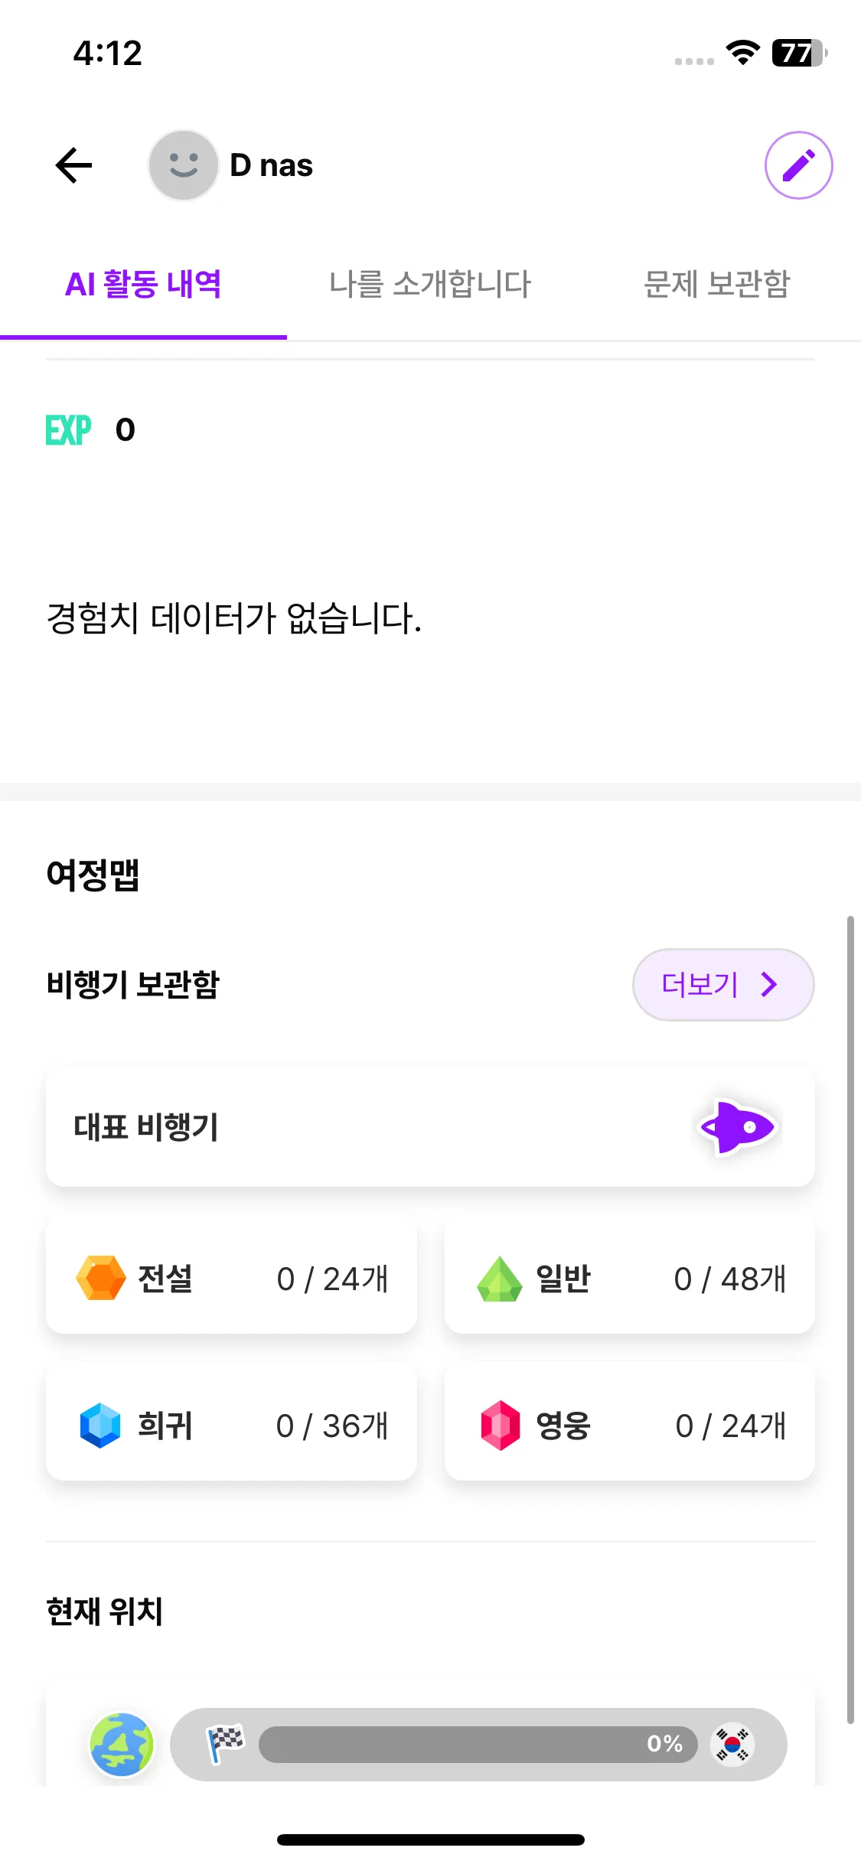
Task: Tap the Earth globe icon
Action: (122, 1744)
